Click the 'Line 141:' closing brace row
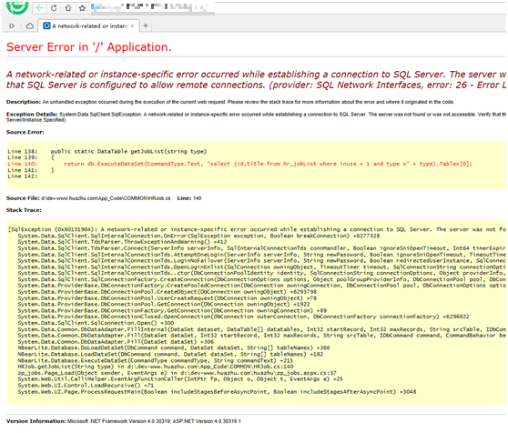The width and height of the screenshot is (508, 433). pos(31,170)
